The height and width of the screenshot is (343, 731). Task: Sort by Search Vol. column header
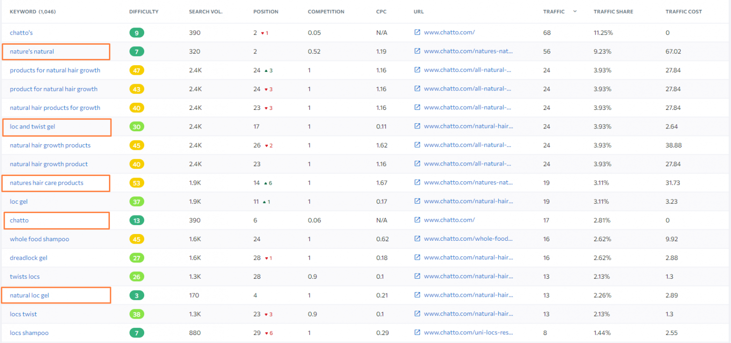(x=206, y=12)
